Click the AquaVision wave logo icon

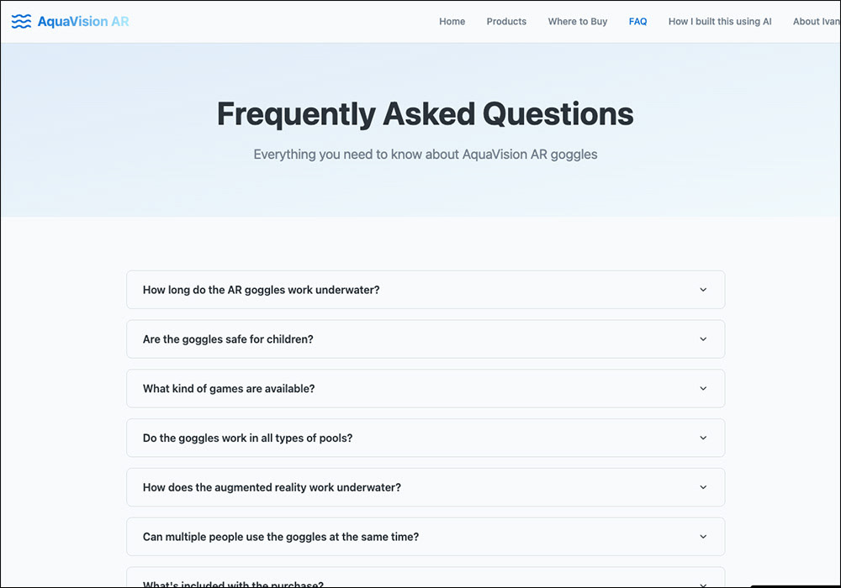[x=22, y=21]
